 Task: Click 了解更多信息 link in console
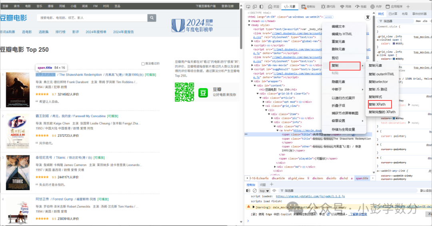(x=358, y=214)
